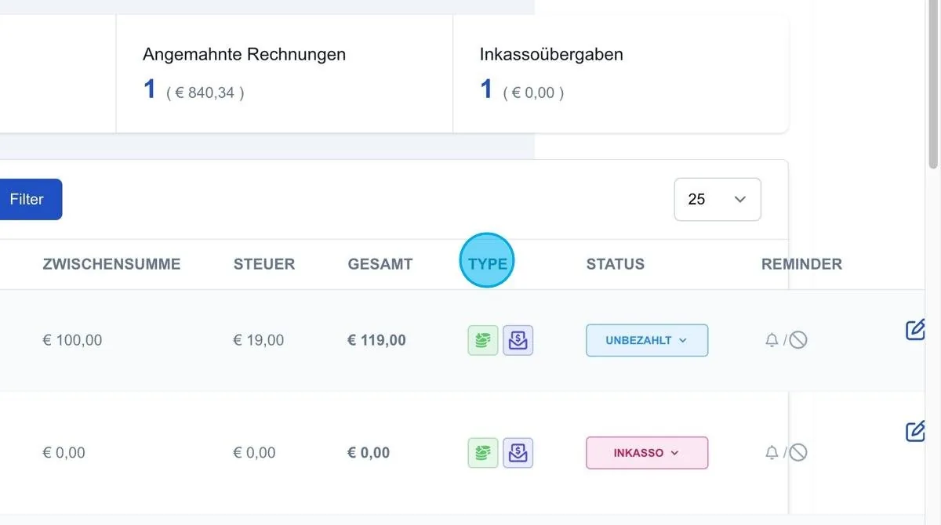Click the green coins icon in the € 0,00 row
Image resolution: width=941 pixels, height=525 pixels.
[483, 452]
